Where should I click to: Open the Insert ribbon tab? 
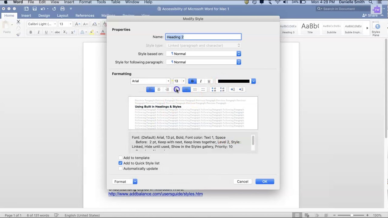click(26, 15)
